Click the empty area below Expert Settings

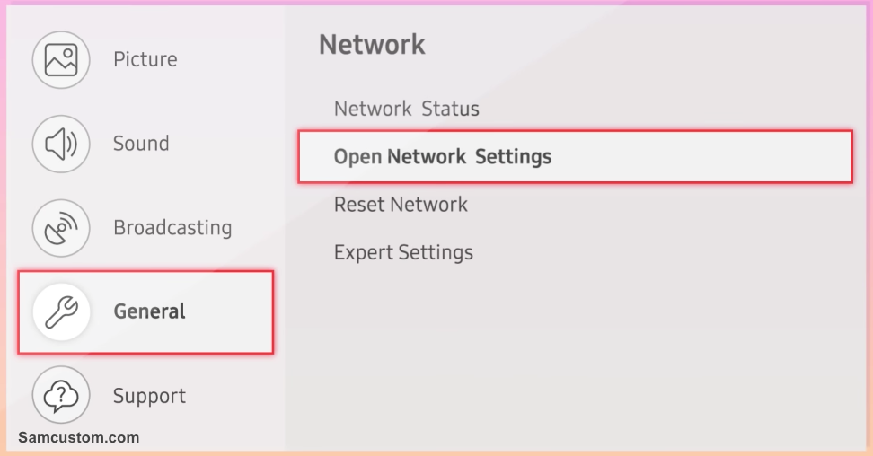coord(575,356)
